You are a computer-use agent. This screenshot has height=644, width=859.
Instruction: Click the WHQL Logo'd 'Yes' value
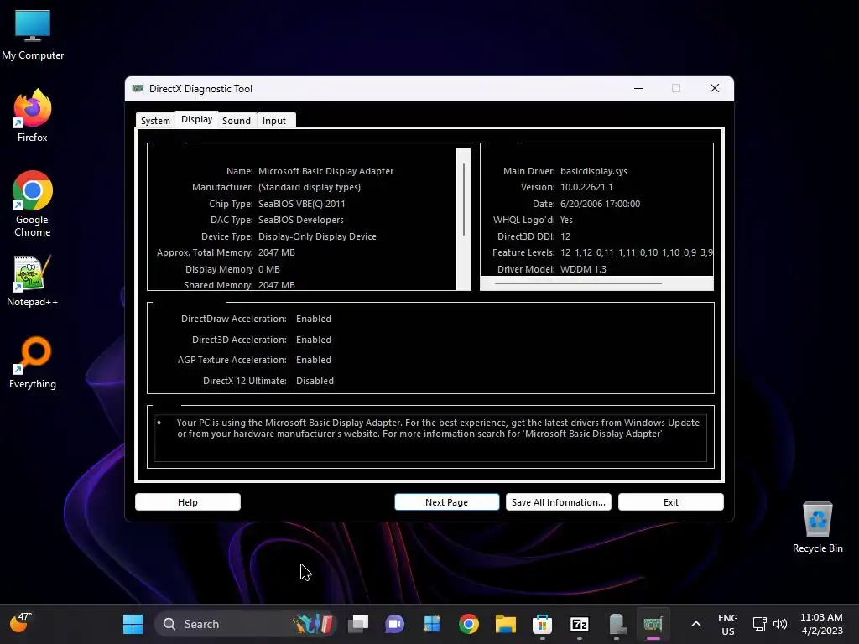click(x=566, y=220)
